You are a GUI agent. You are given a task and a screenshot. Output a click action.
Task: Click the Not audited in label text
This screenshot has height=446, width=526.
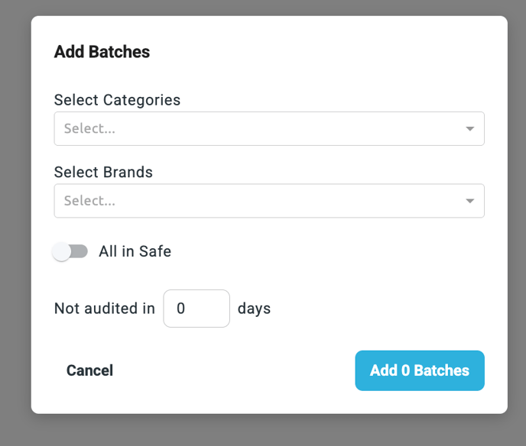pos(105,309)
